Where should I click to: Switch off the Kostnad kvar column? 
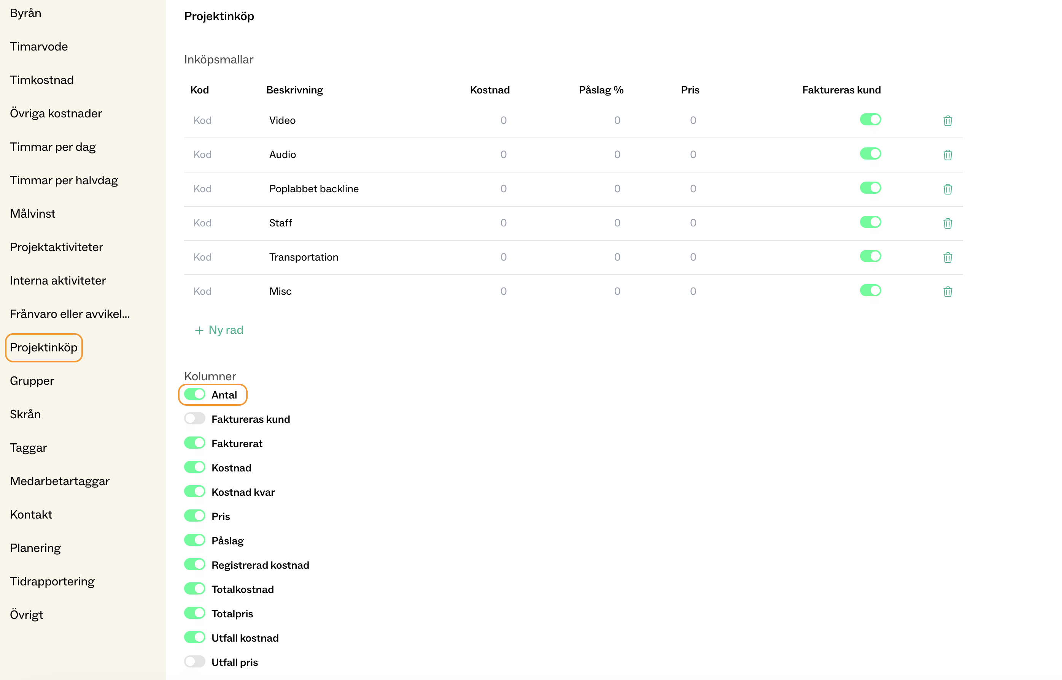tap(194, 492)
